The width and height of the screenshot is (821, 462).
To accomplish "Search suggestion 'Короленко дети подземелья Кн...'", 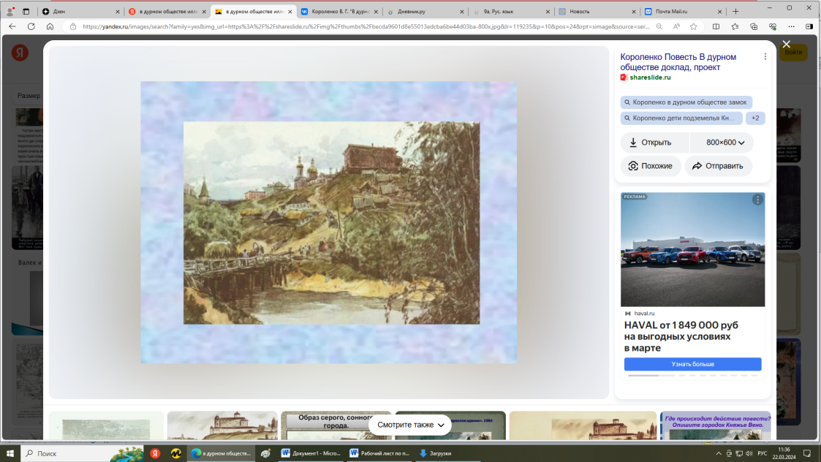I will (x=681, y=118).
